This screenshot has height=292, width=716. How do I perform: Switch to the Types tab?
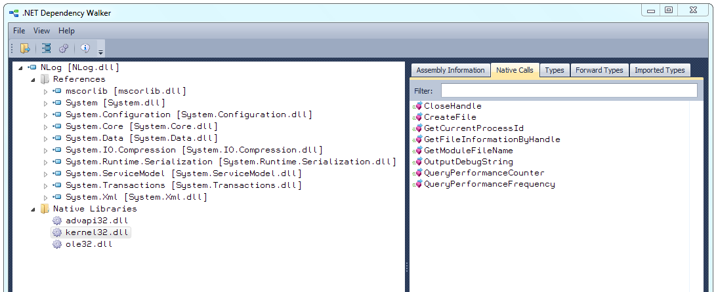[555, 70]
